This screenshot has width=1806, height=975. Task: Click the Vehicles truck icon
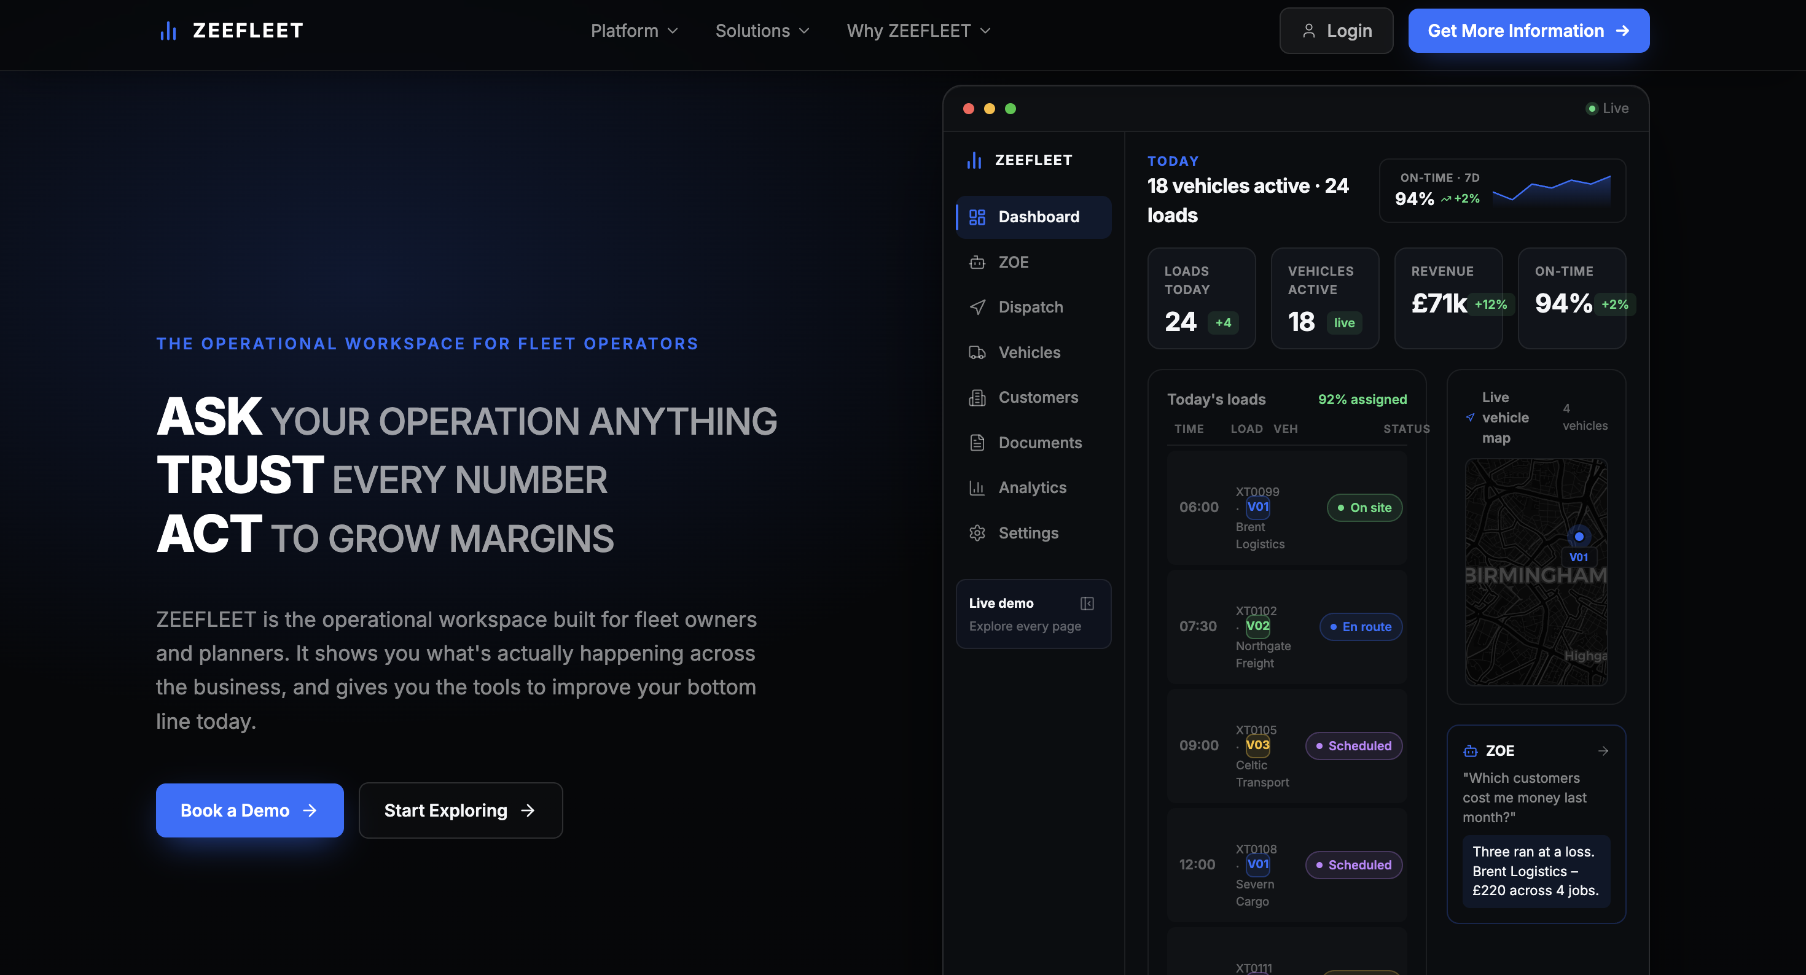pyautogui.click(x=977, y=352)
